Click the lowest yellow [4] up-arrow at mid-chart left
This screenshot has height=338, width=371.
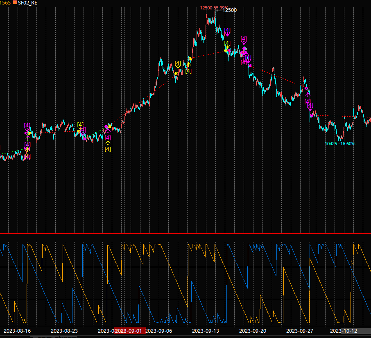point(108,149)
